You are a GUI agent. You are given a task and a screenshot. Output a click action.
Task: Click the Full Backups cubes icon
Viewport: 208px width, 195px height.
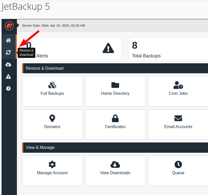point(52,85)
